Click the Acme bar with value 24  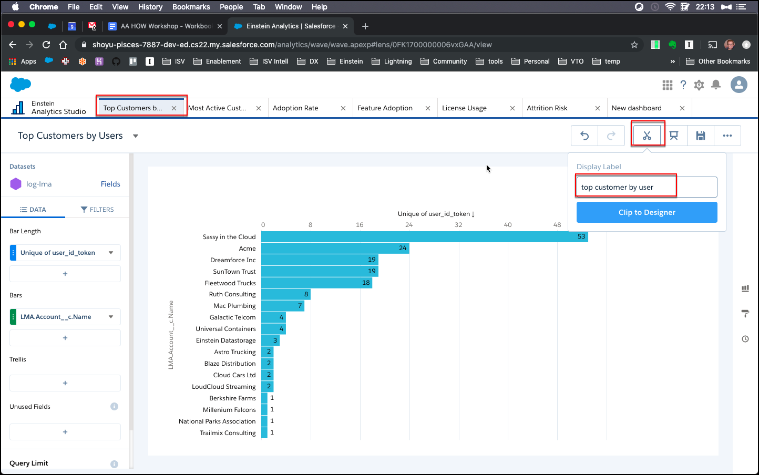pos(335,248)
